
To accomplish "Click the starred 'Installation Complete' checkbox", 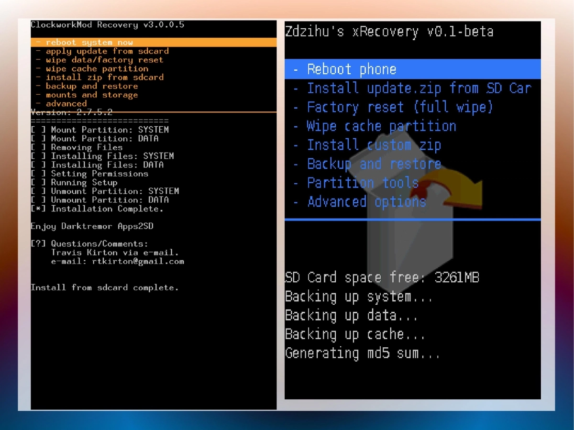I will pos(38,209).
